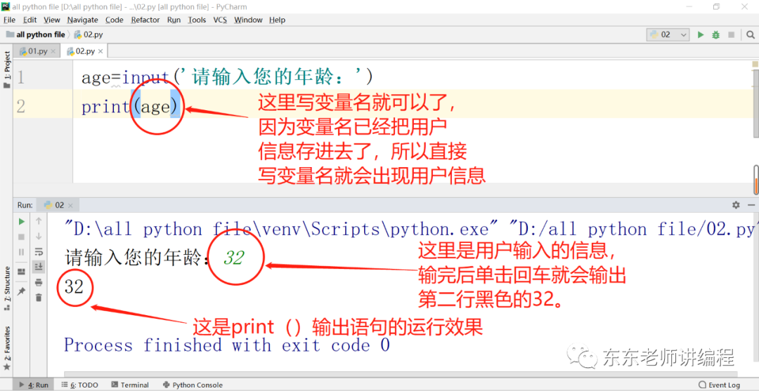The height and width of the screenshot is (391, 759).
Task: Click the pause output icon in Run panel
Action: pyautogui.click(x=21, y=252)
